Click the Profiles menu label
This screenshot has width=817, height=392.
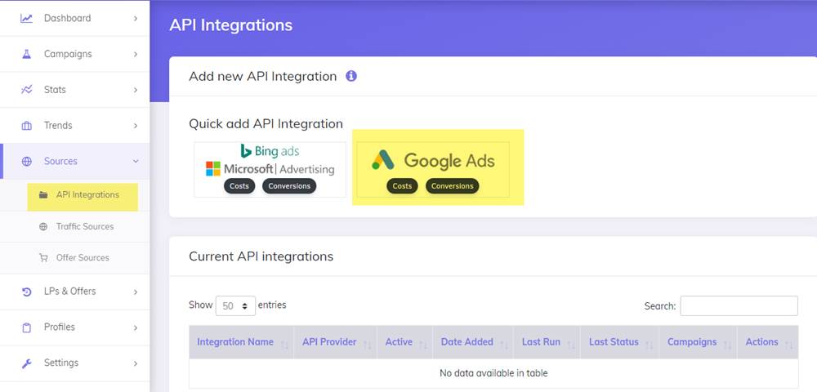click(60, 327)
